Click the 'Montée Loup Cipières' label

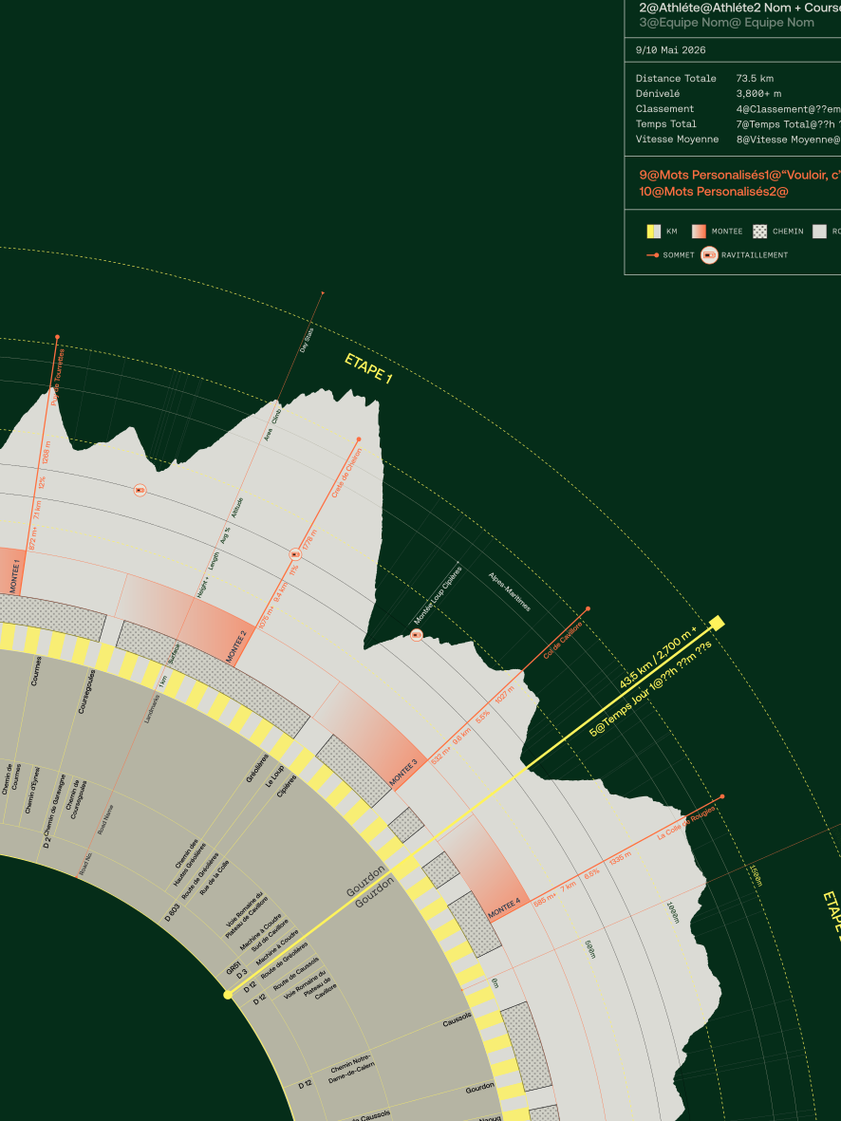point(438,595)
